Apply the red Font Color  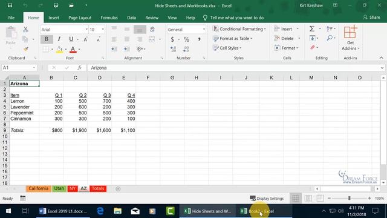click(73, 49)
